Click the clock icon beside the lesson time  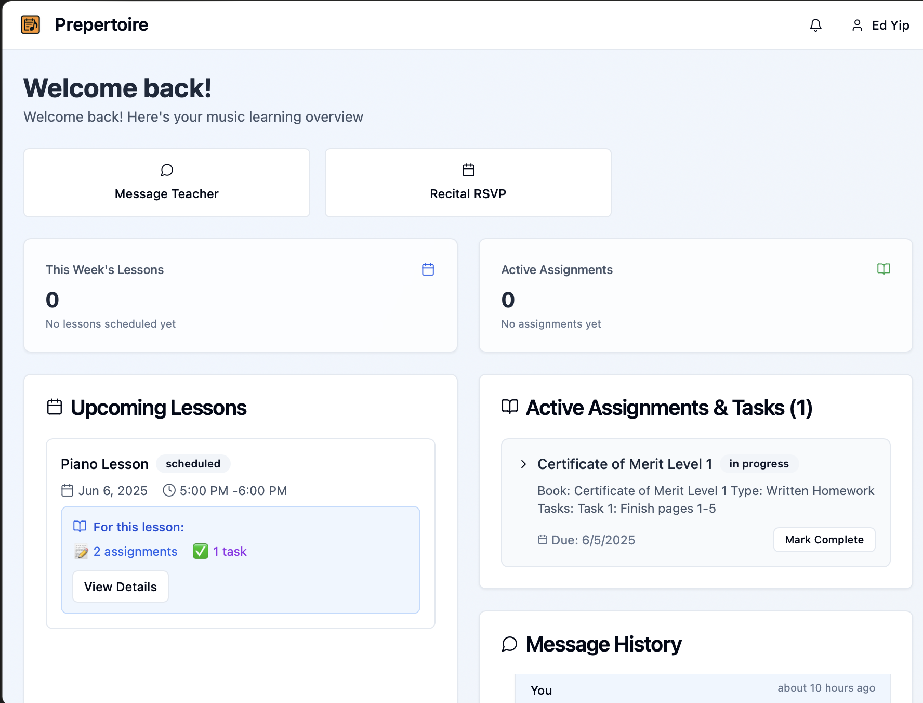pyautogui.click(x=168, y=490)
